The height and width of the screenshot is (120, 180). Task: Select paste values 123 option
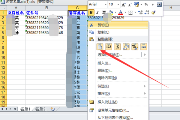pos(109,47)
